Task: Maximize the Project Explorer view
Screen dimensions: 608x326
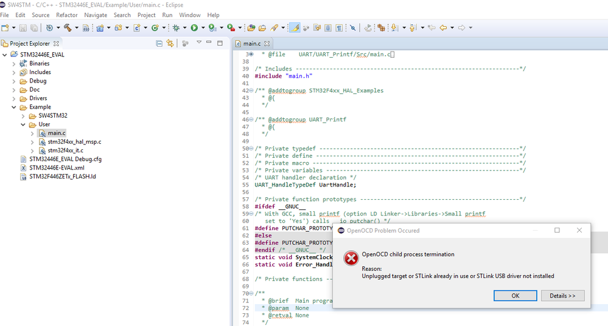Action: click(x=220, y=43)
